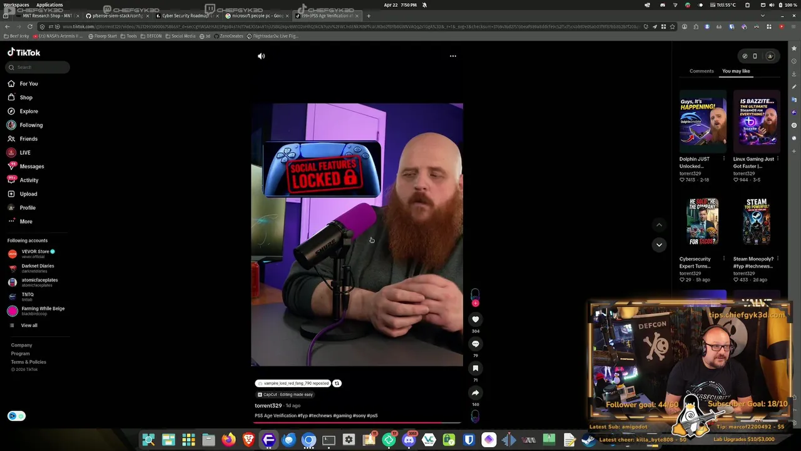Click the #technews hashtag in the caption
The width and height of the screenshot is (801, 451).
click(320, 416)
